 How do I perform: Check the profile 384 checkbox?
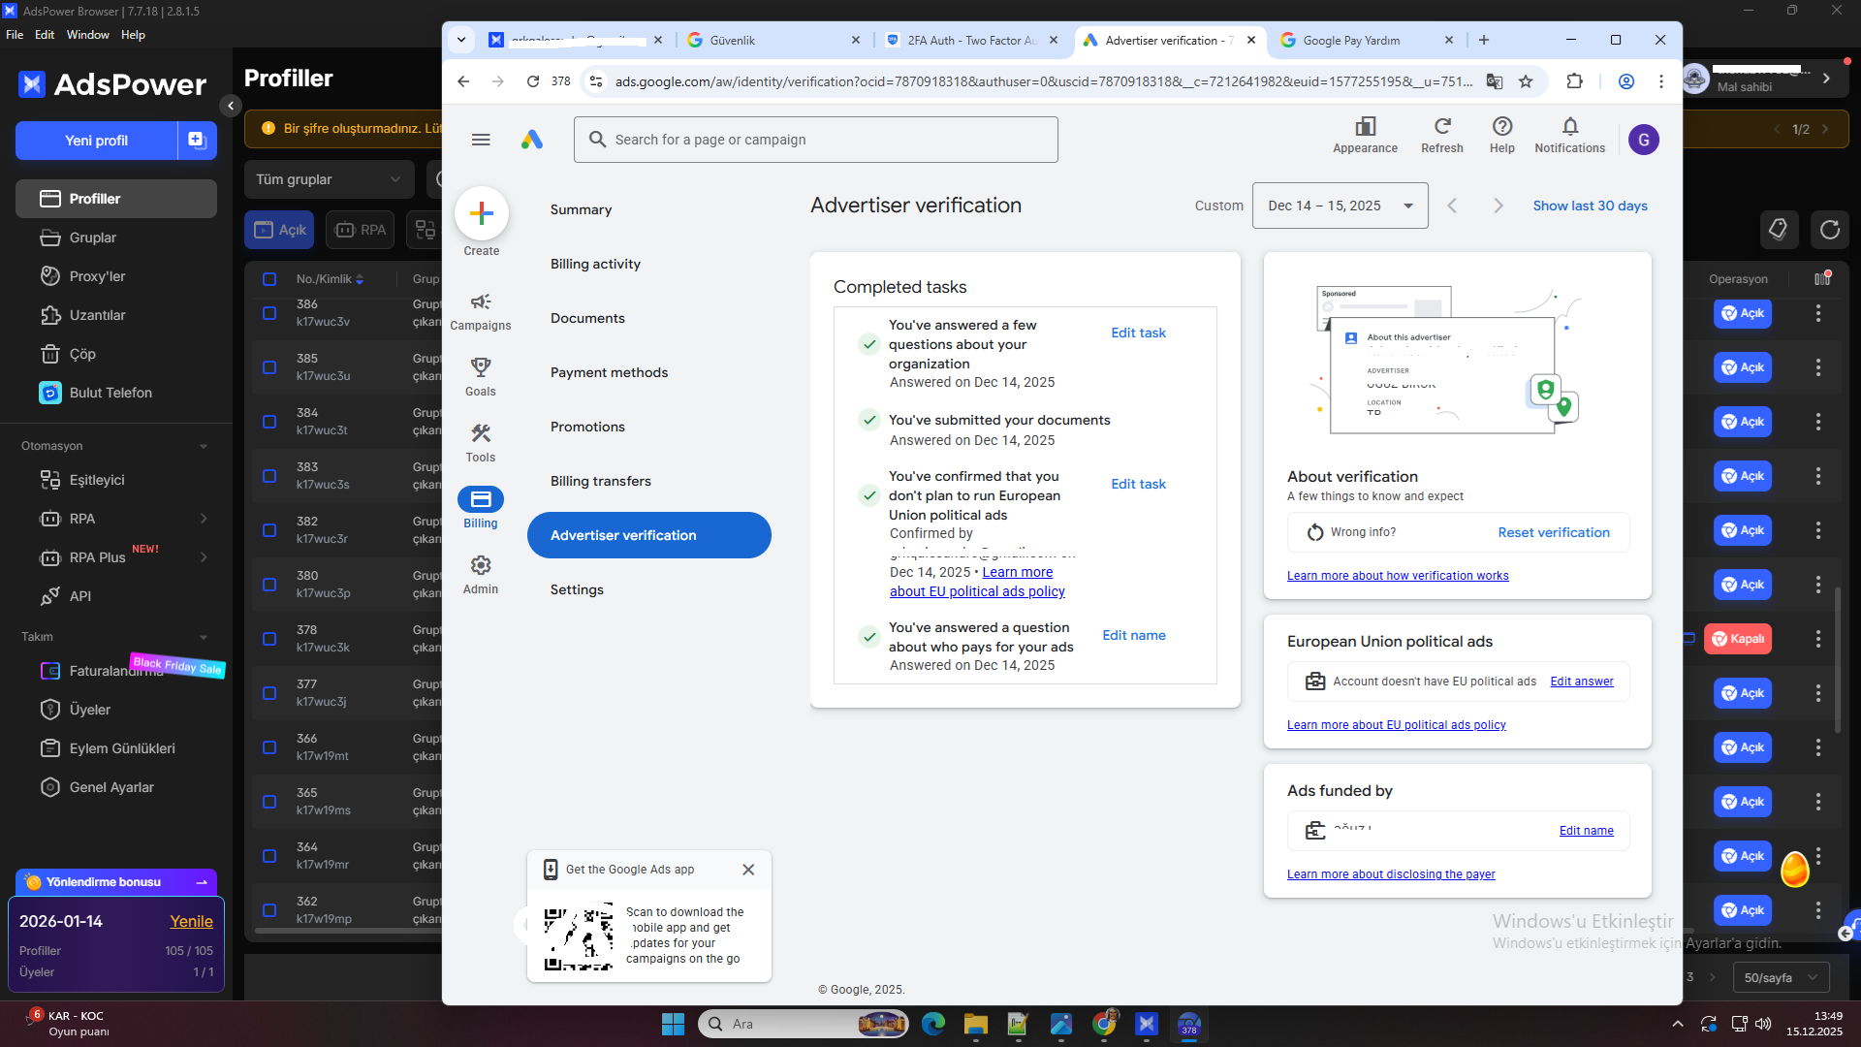[x=269, y=422]
